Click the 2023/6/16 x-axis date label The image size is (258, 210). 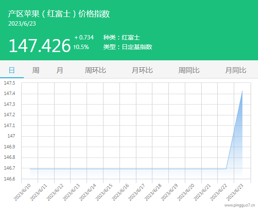click(120, 192)
